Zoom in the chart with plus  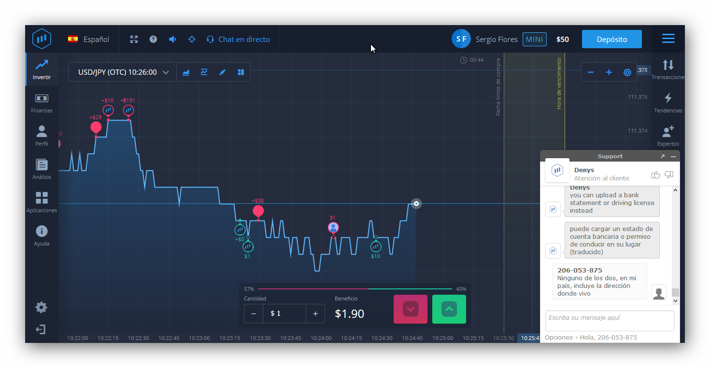pos(609,72)
